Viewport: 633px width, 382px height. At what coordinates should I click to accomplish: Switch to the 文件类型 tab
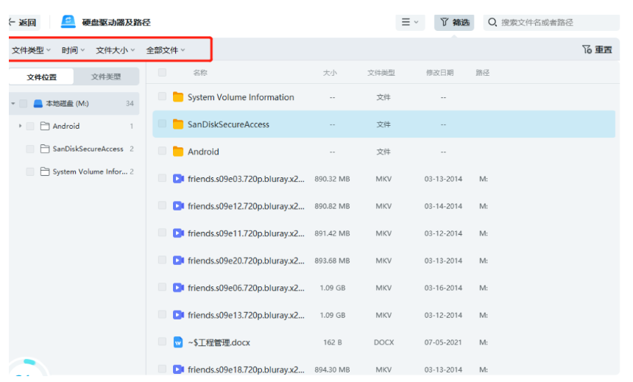point(106,77)
